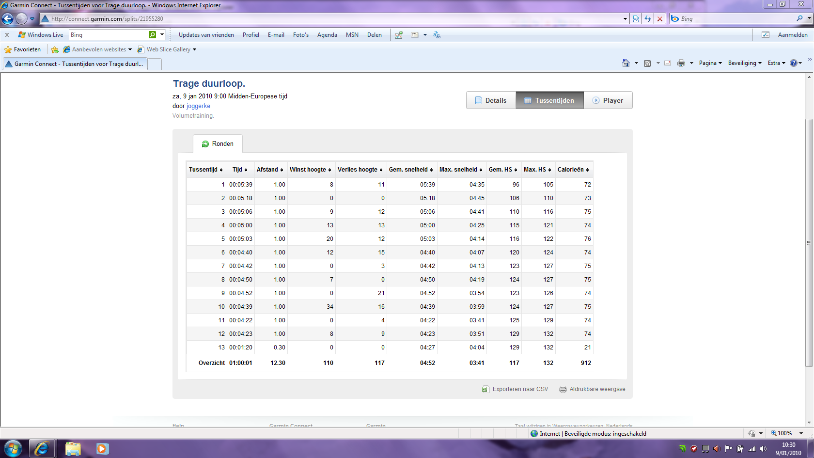The image size is (814, 458).
Task: Open the address bar history dropdown
Action: pos(625,19)
